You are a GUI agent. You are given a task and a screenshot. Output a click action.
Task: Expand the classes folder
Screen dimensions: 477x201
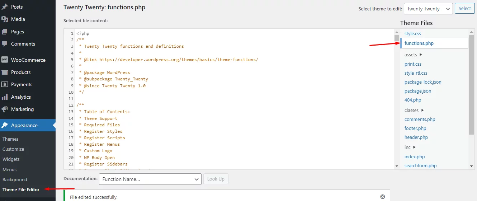point(414,110)
